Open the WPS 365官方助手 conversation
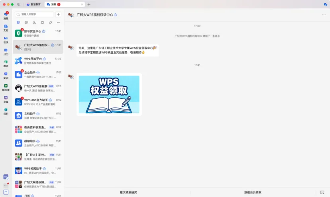This screenshot has width=330, height=197. click(x=38, y=102)
